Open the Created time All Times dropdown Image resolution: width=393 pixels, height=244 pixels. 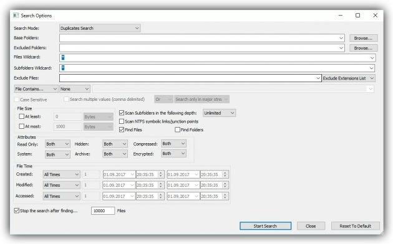coord(61,174)
